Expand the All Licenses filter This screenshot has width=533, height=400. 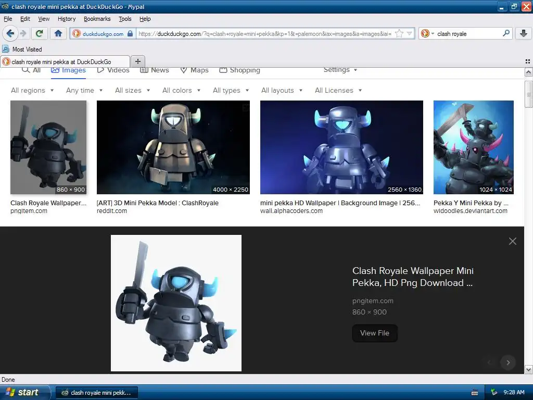pyautogui.click(x=338, y=90)
